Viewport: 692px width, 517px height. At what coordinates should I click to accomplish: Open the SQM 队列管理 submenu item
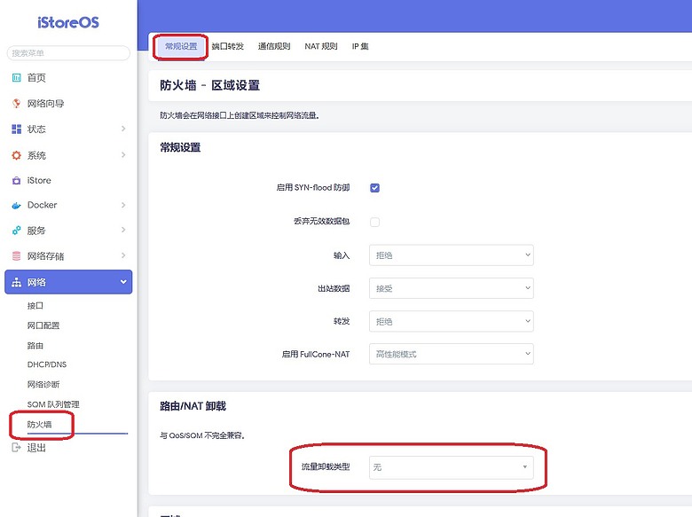click(x=53, y=404)
